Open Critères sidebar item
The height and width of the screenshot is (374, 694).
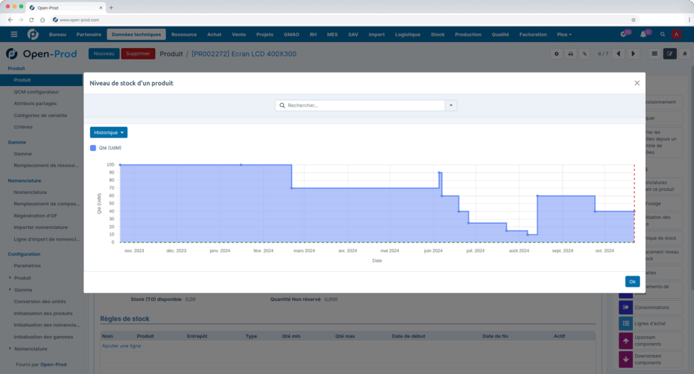coord(23,127)
